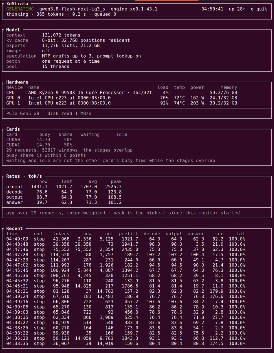Screen dimensions: 274x353
Task: Click answer now rate 39.7
Action: pos(42,202)
